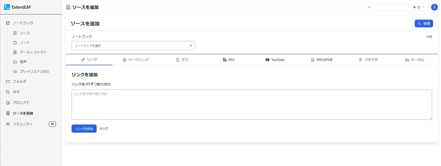Viewport: 441px width, 166px height.
Task: Click the リンクを追加 button
Action: click(x=84, y=129)
